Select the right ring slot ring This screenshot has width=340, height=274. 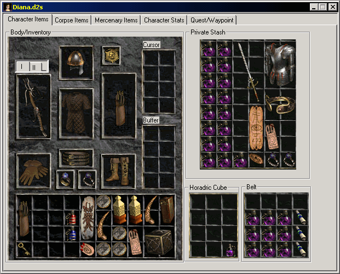[87, 179]
